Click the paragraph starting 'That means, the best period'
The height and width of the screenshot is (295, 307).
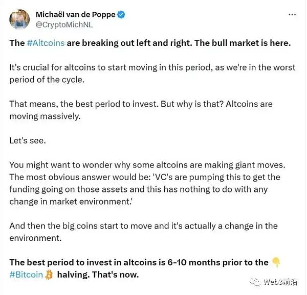(141, 110)
